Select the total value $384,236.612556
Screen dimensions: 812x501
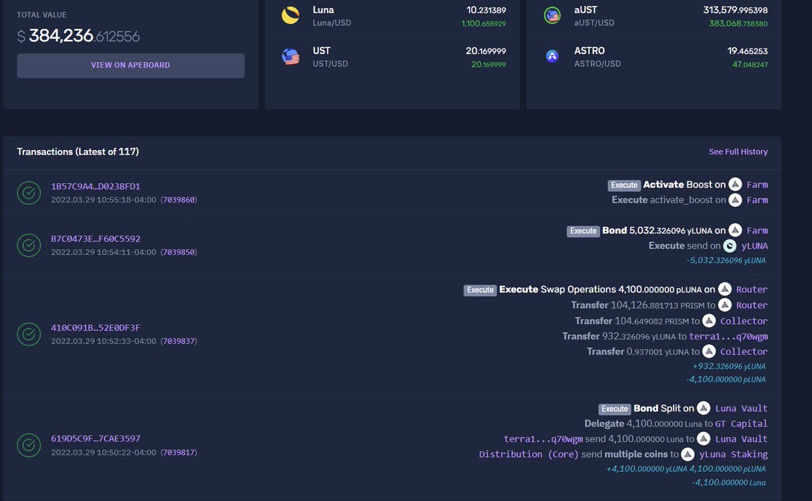78,36
